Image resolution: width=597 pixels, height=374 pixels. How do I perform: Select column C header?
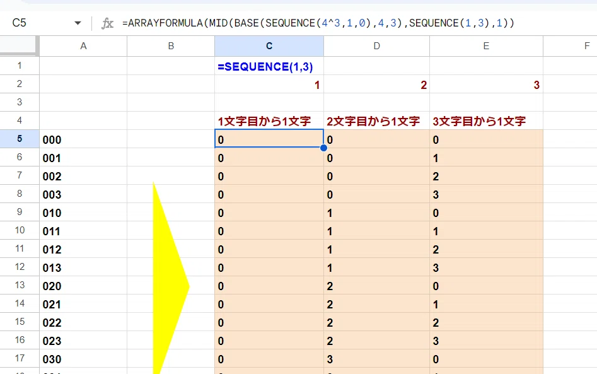[269, 46]
